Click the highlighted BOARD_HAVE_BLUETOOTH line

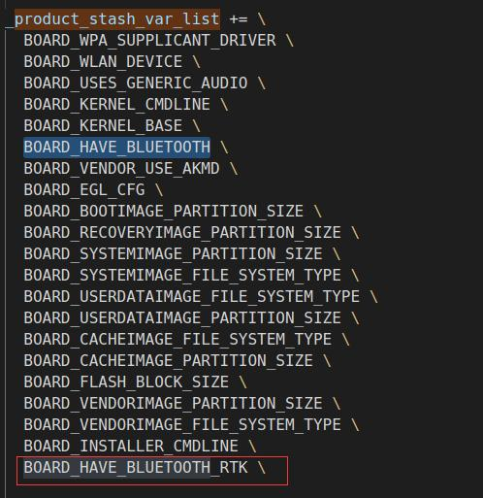pyautogui.click(x=117, y=148)
